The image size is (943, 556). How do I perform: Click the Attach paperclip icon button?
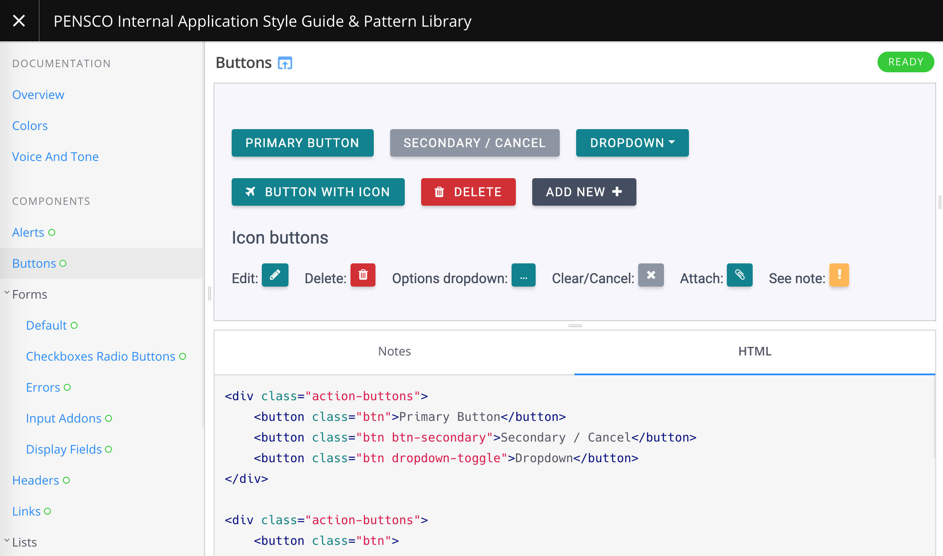point(740,275)
